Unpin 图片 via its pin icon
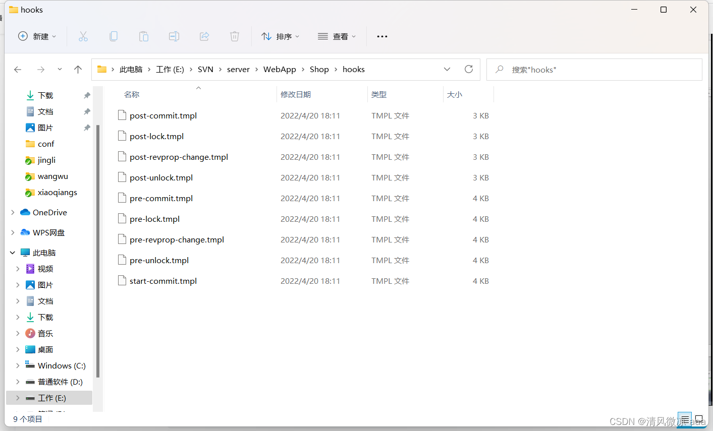 coord(87,128)
